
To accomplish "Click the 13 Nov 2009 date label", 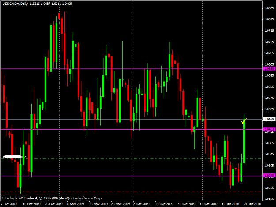I will click(x=98, y=204).
